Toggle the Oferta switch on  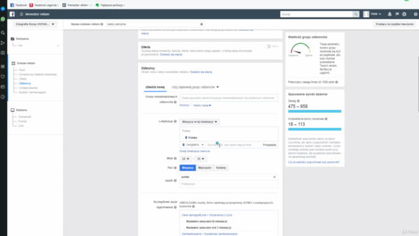click(x=268, y=47)
